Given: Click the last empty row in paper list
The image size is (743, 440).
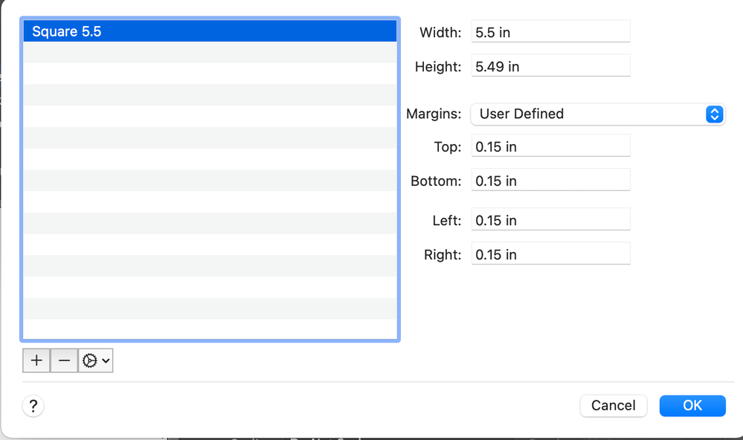Looking at the screenshot, I should click(x=210, y=329).
